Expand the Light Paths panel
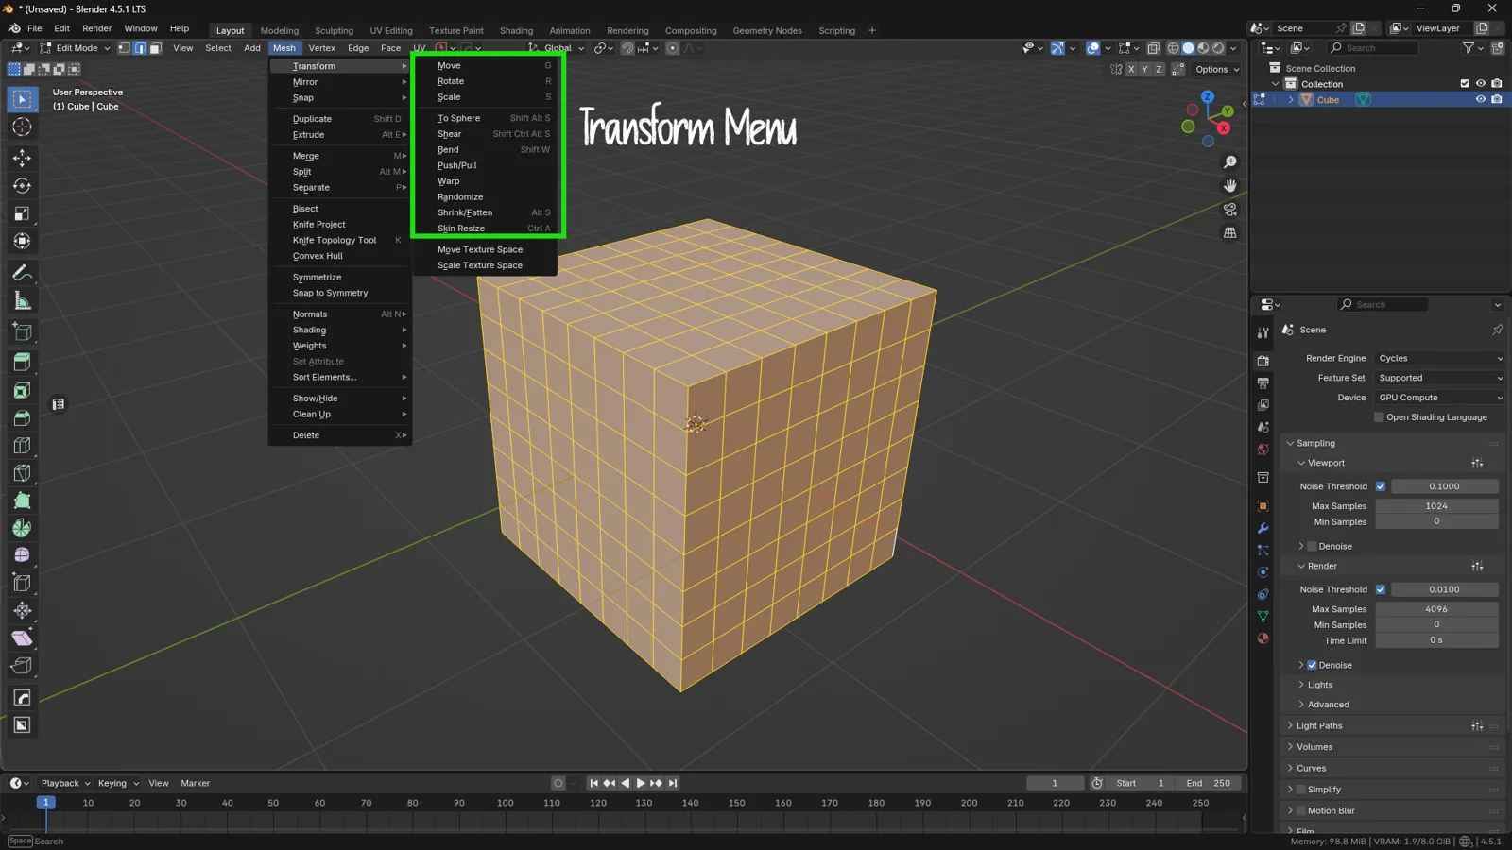Viewport: 1512px width, 850px height. [x=1318, y=725]
